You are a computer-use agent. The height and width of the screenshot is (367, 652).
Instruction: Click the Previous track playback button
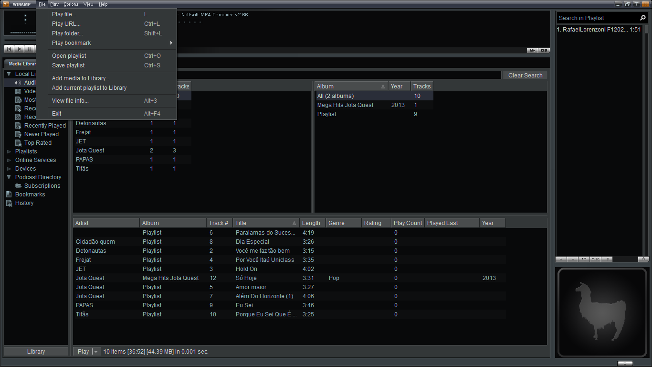[9, 49]
